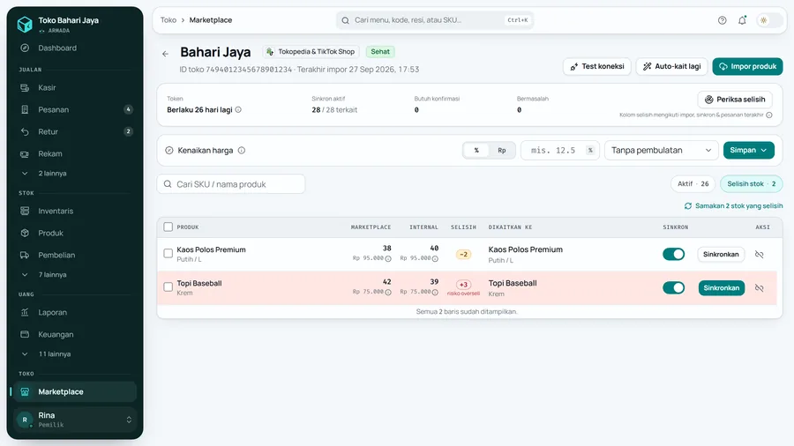
Task: Open the notifications bell icon
Action: [742, 20]
